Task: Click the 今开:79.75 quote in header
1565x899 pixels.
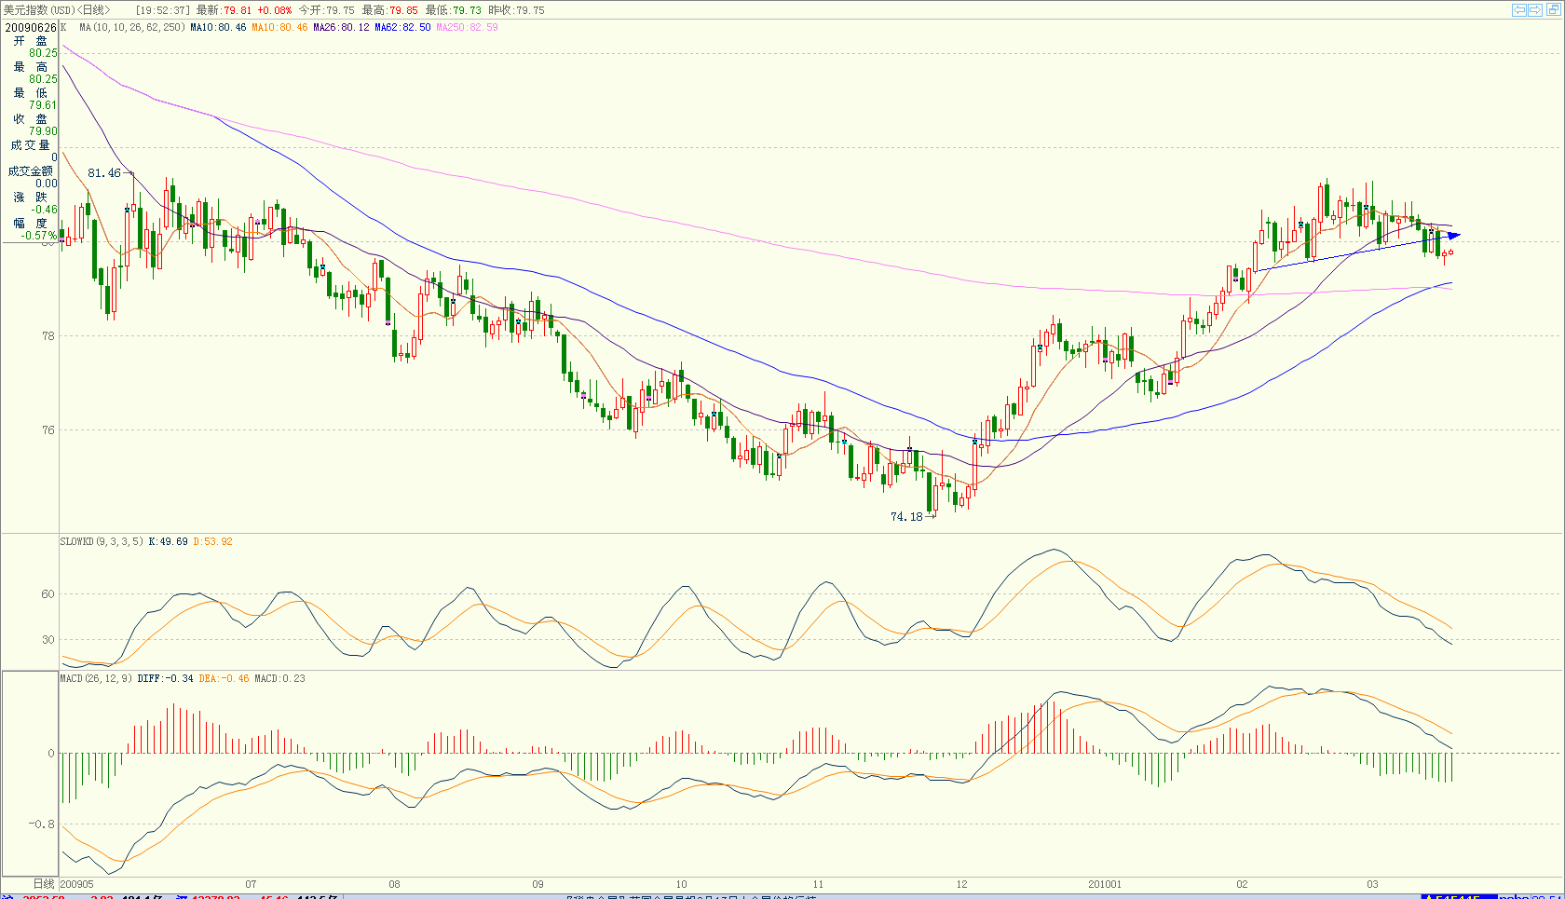Action: tap(326, 10)
